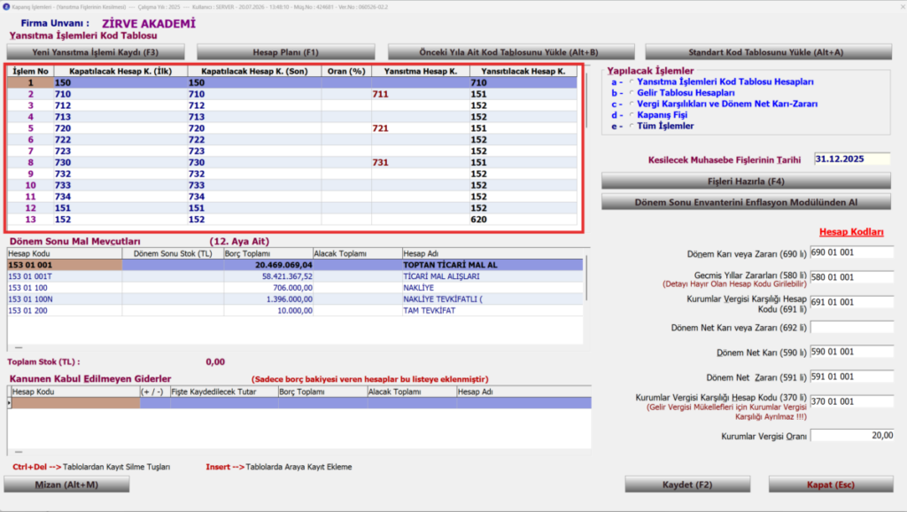The image size is (907, 512).
Task: Select the Gelir Tablosu Hesapları radio option
Action: point(631,93)
